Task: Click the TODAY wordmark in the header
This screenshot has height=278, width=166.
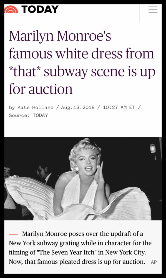Action: pos(40,9)
